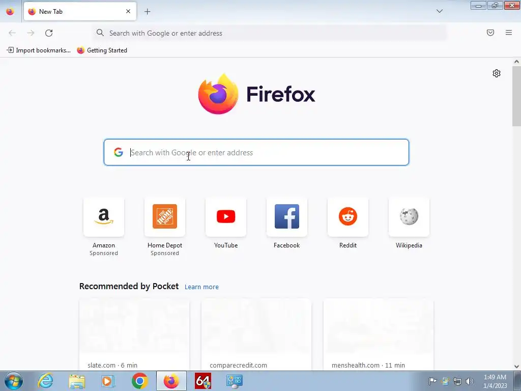
Task: Click the vertical scrollbar thumb
Action: coord(516,96)
